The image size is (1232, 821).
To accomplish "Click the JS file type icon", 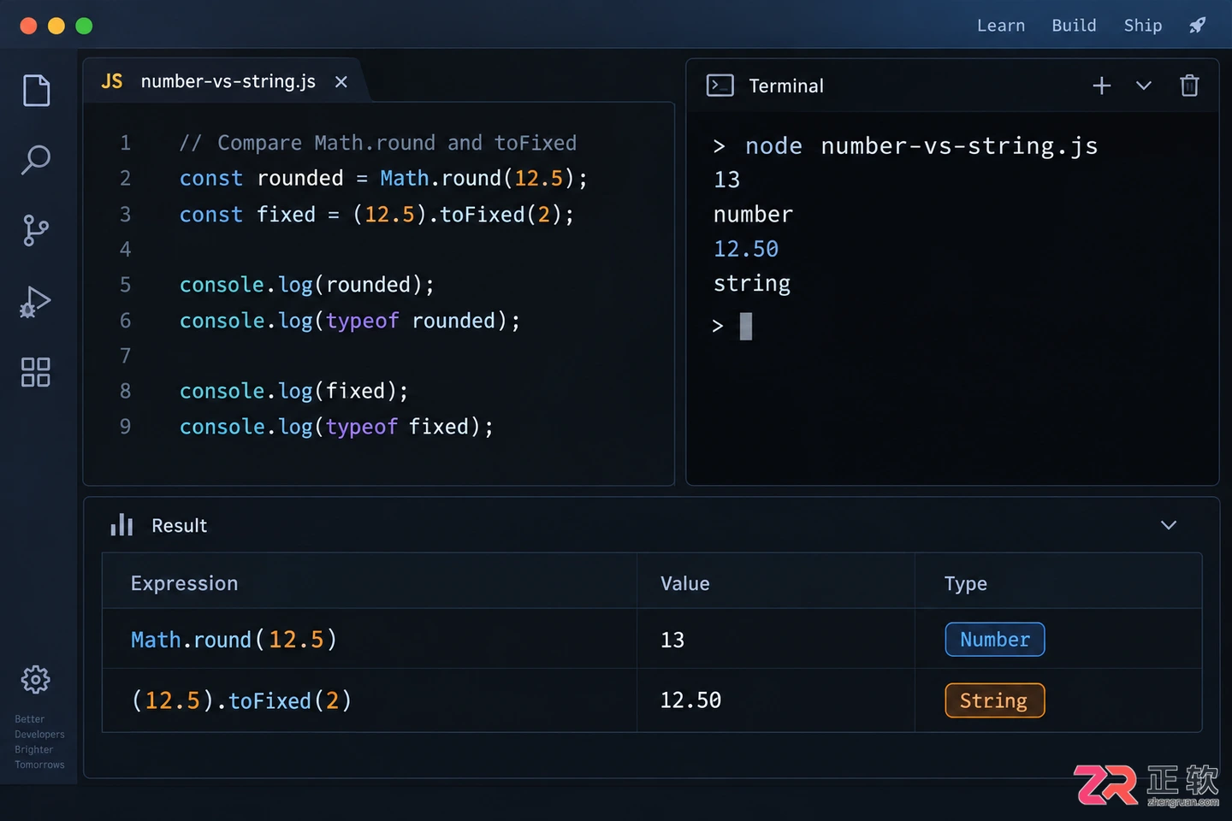I will [112, 81].
